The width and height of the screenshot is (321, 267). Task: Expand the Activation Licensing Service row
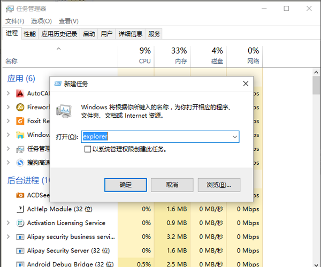8,223
